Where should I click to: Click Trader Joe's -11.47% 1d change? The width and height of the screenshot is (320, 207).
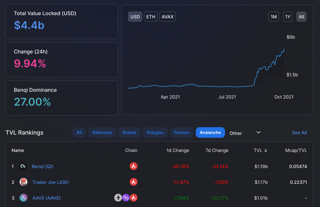[181, 182]
